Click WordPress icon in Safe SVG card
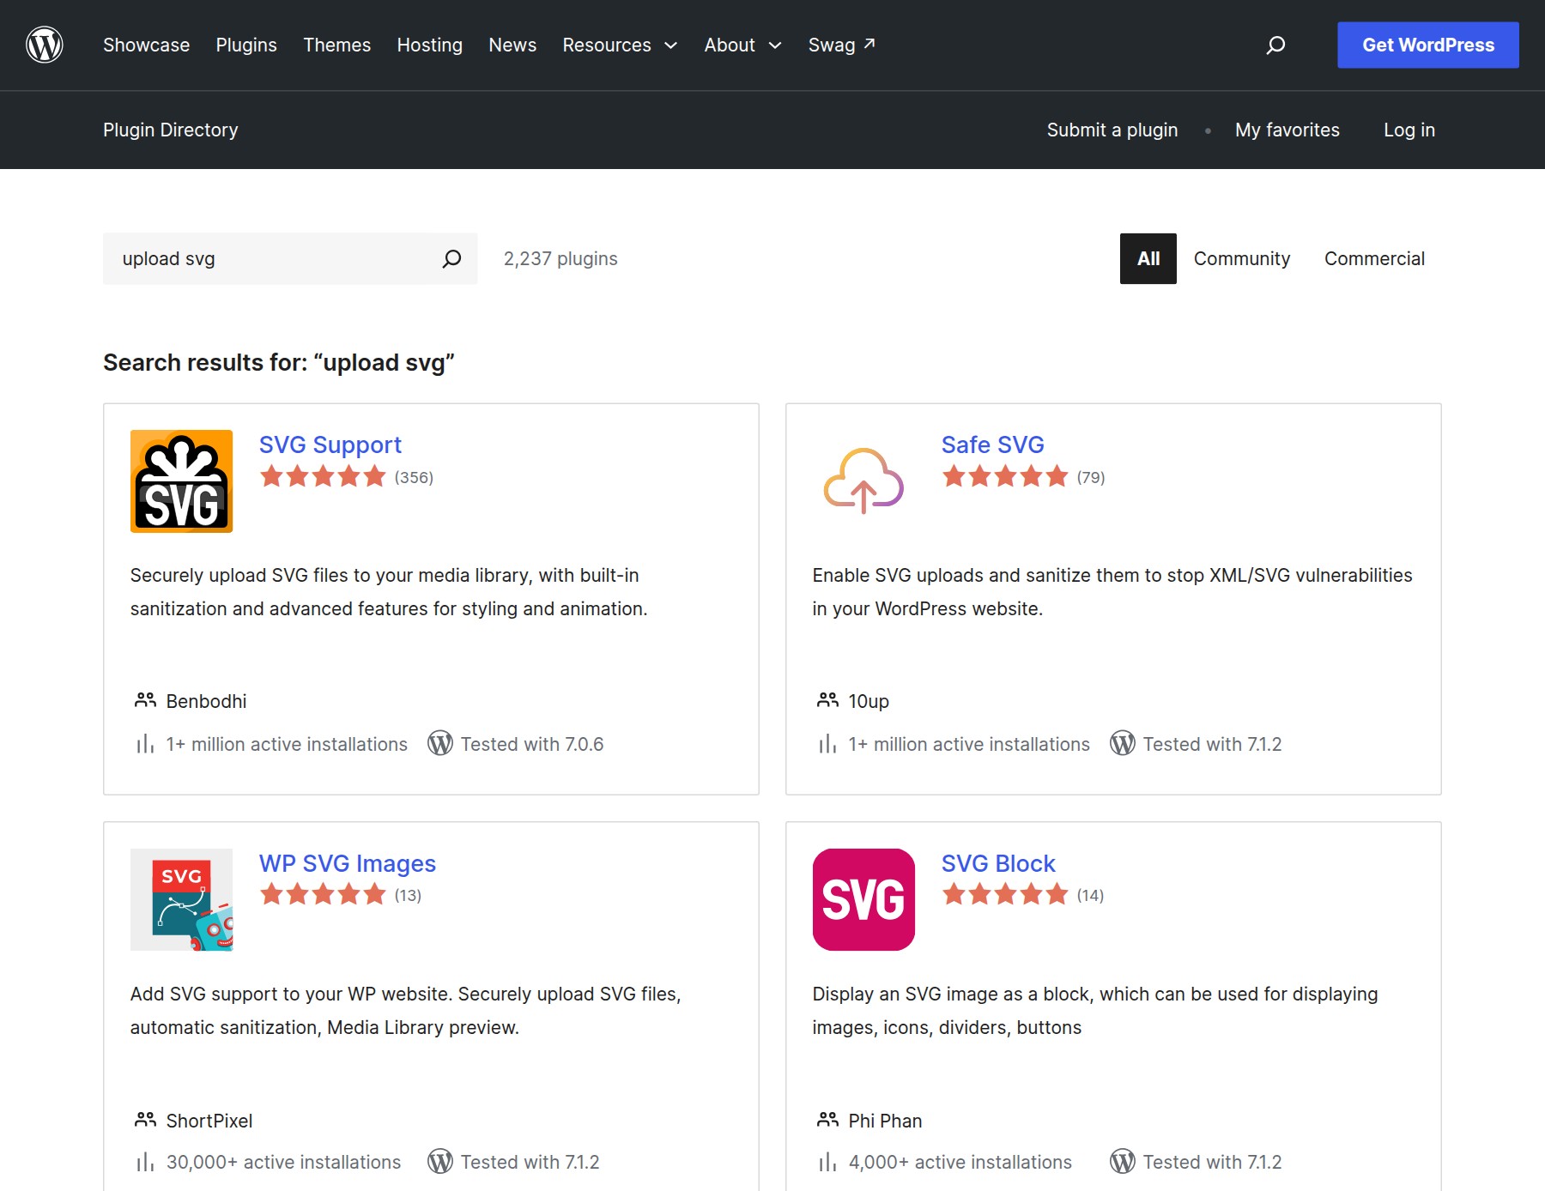 click(1123, 743)
